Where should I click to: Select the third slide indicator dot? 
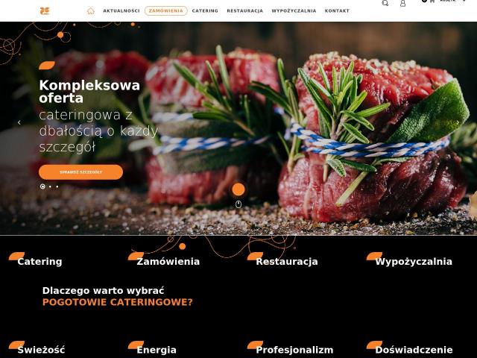pos(57,186)
